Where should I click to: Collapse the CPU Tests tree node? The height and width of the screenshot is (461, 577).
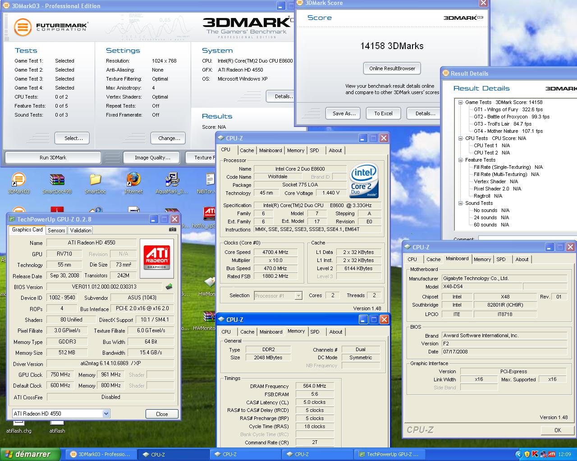coord(461,138)
